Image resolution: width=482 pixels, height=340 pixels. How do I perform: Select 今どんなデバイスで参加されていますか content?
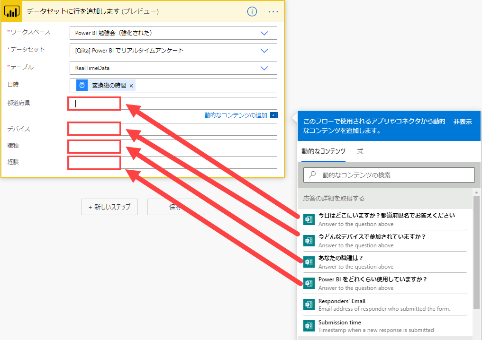tap(385, 241)
